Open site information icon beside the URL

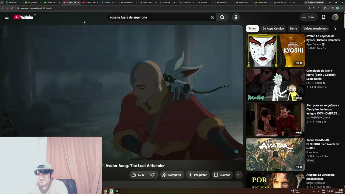click(18, 8)
